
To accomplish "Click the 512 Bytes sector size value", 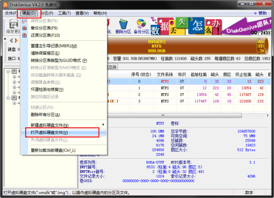I will point(246,150).
